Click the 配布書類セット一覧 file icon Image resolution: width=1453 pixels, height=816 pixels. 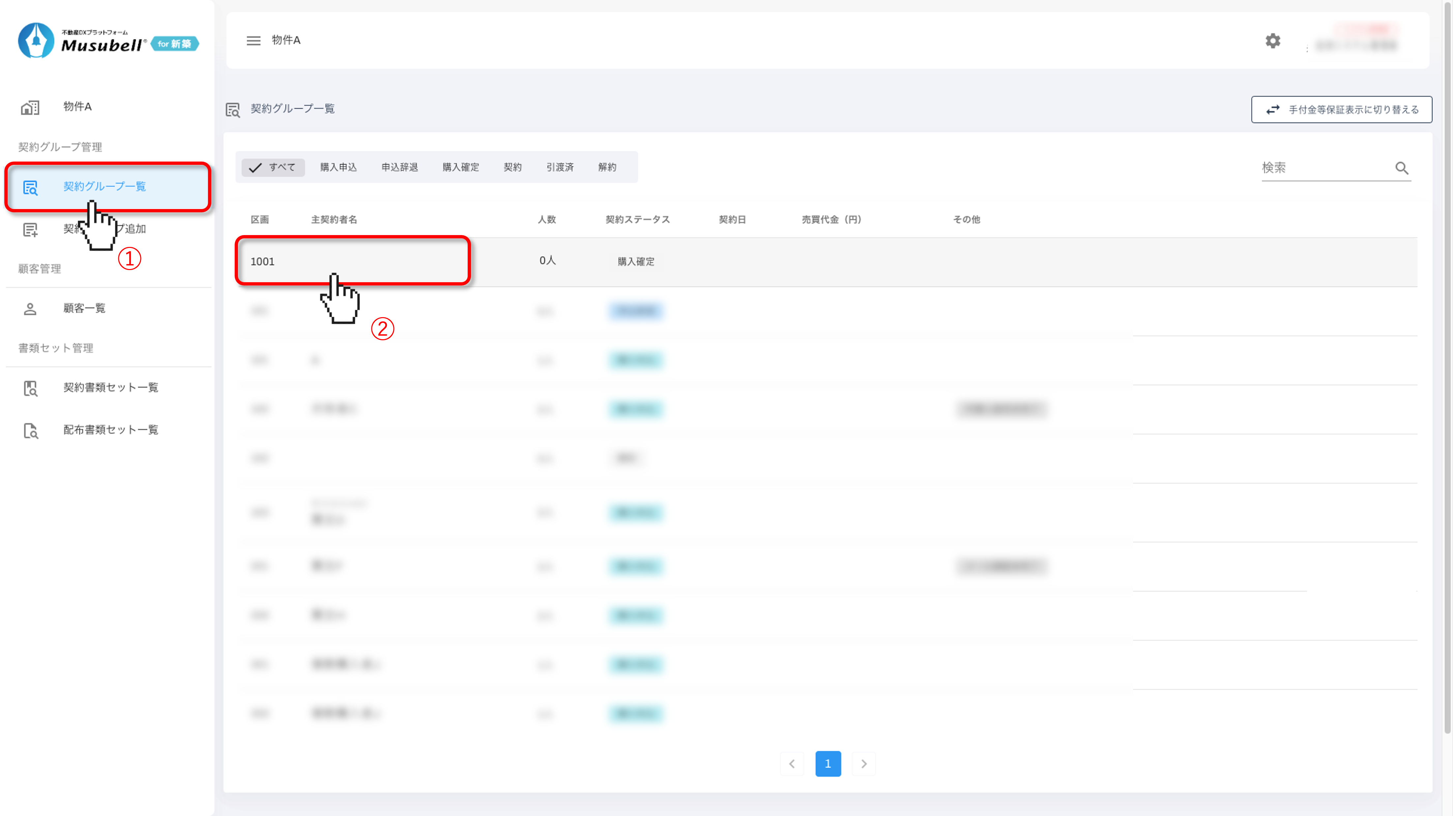30,431
